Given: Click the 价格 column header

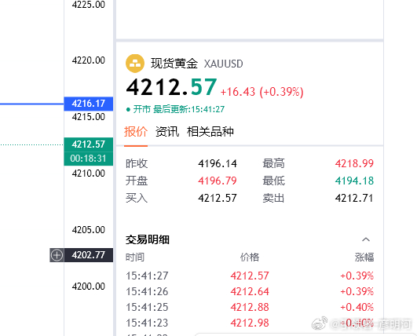Looking at the screenshot, I should 250,257.
